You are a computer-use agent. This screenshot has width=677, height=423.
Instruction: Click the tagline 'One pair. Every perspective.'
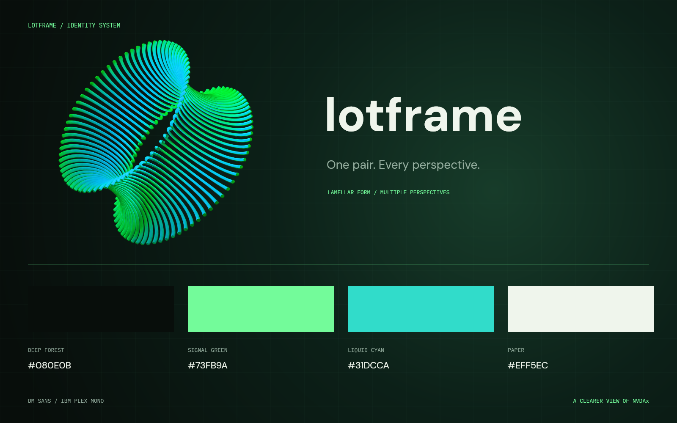[x=403, y=165]
